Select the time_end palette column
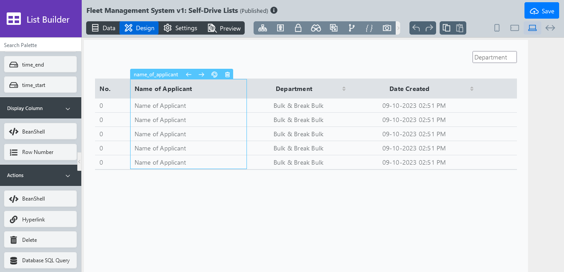Image resolution: width=564 pixels, height=272 pixels. [40, 64]
